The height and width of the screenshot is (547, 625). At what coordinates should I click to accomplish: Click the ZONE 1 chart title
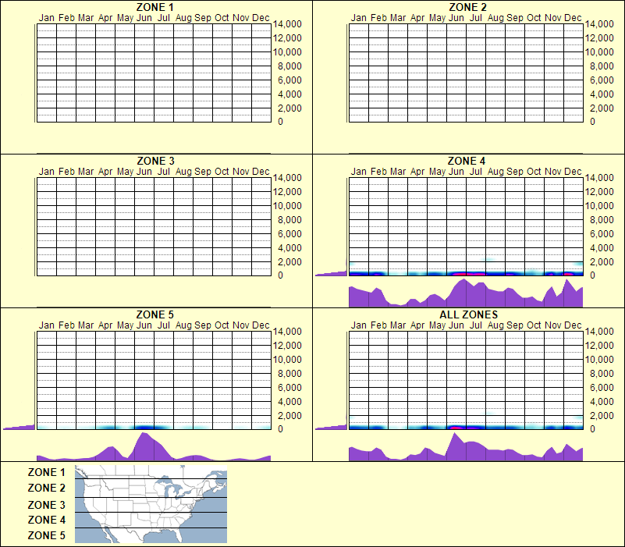153,7
